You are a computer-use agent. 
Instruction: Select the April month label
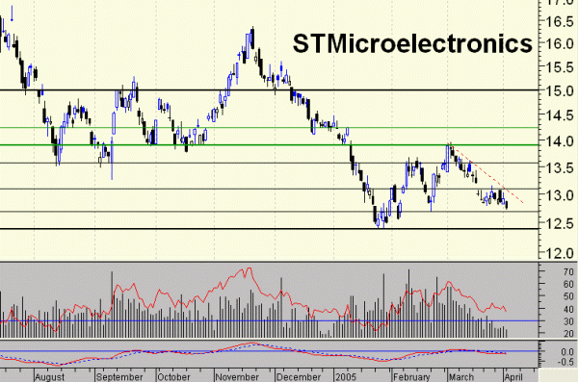coord(513,377)
